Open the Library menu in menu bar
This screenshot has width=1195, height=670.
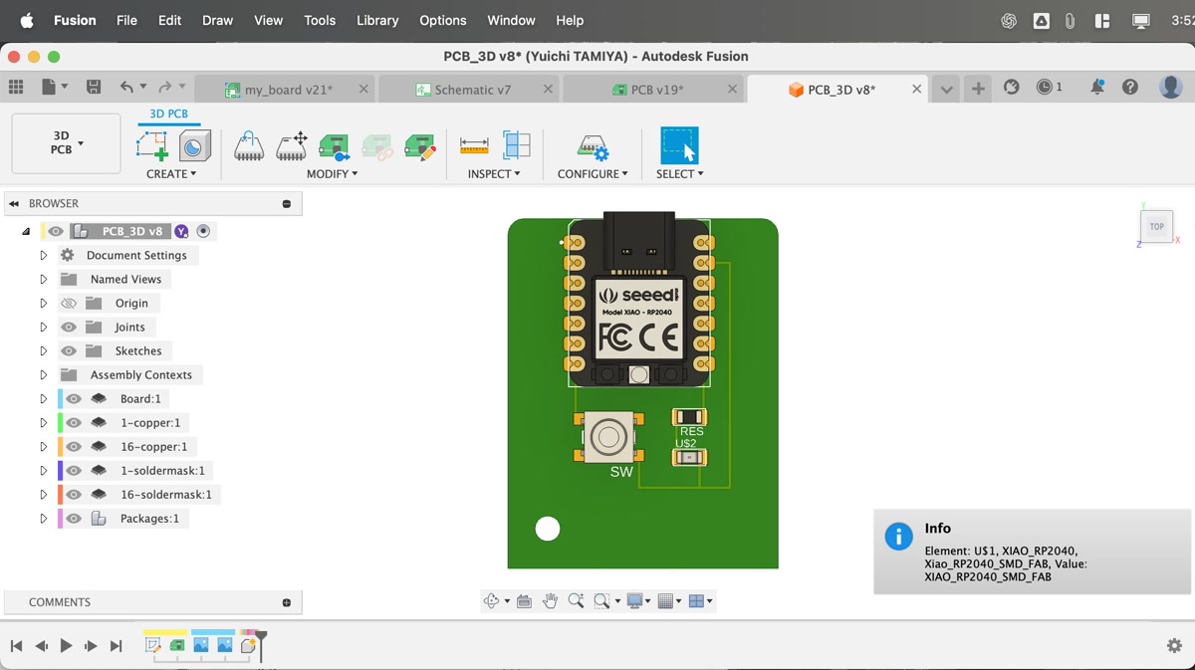pos(377,20)
